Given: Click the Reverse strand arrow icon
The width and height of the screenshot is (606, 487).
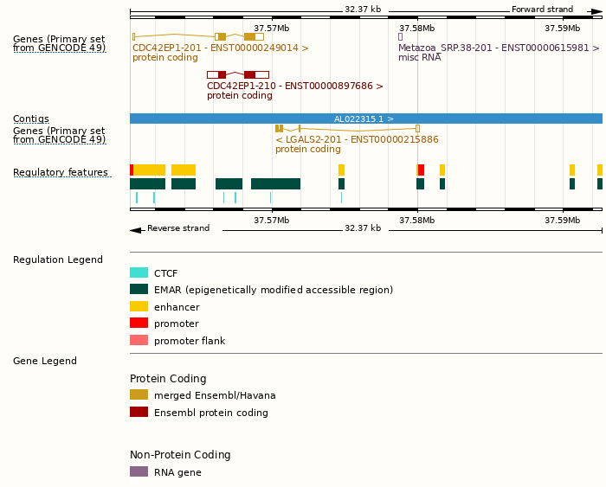Looking at the screenshot, I should click(135, 229).
